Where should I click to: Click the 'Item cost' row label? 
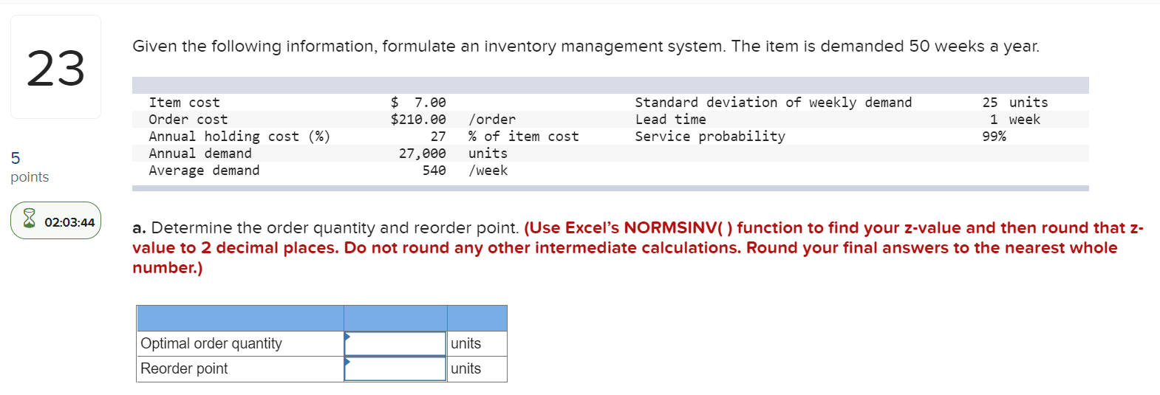click(x=184, y=103)
